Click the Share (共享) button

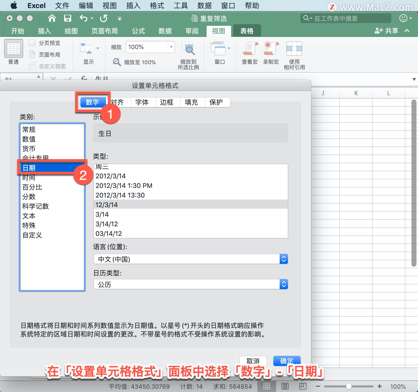[386, 31]
